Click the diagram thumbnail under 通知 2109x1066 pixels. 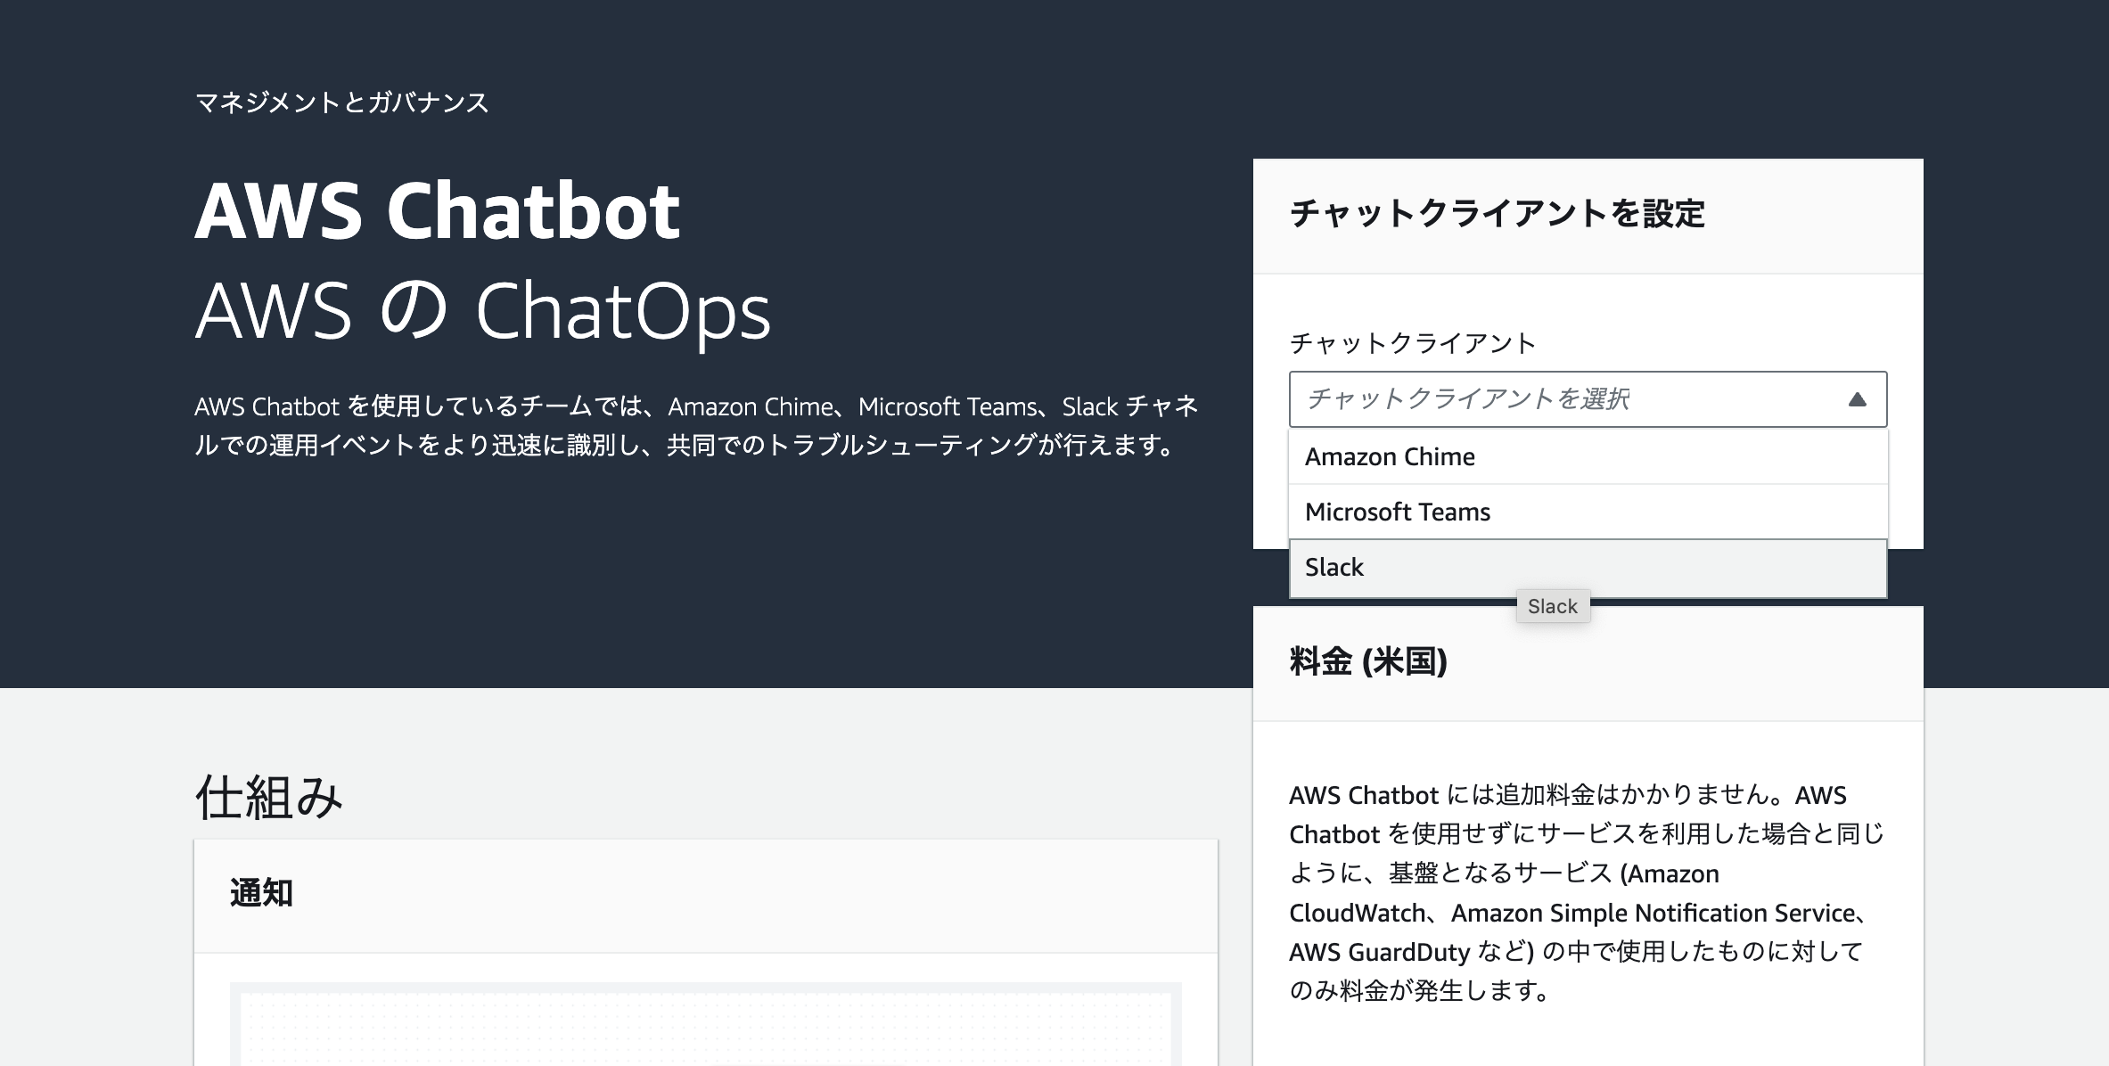pos(705,1024)
